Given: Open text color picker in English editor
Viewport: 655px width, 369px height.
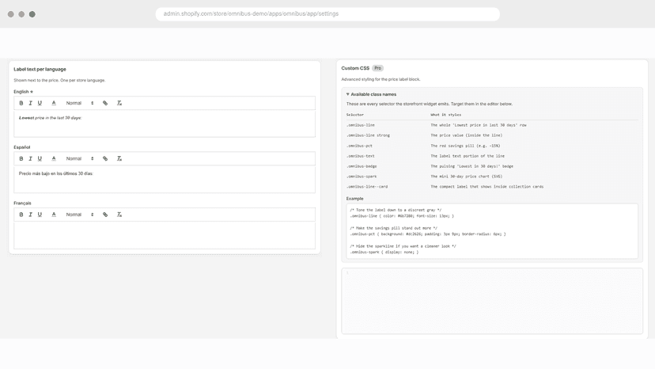Looking at the screenshot, I should (54, 103).
